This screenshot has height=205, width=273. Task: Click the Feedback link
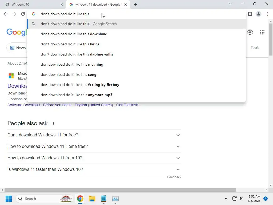click(x=174, y=177)
